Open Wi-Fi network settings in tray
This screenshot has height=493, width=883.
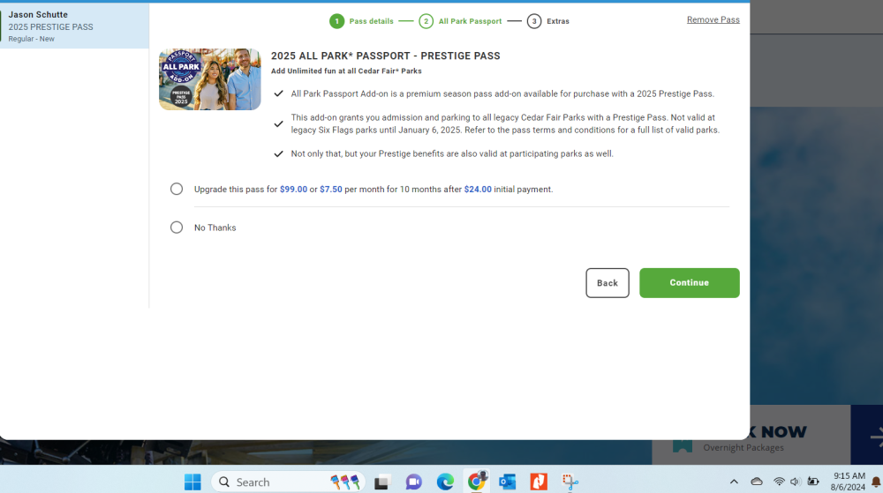pyautogui.click(x=779, y=482)
